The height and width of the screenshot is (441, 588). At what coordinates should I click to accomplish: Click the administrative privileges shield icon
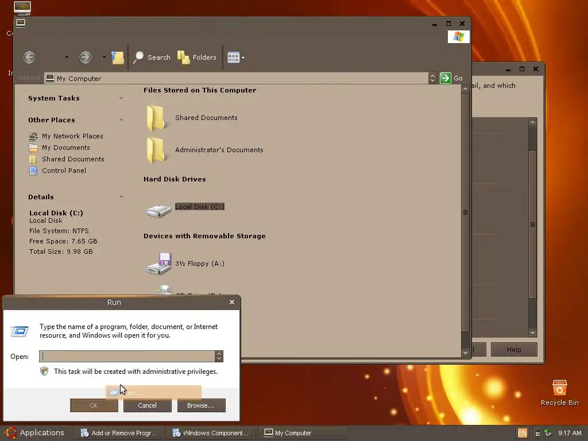[44, 372]
